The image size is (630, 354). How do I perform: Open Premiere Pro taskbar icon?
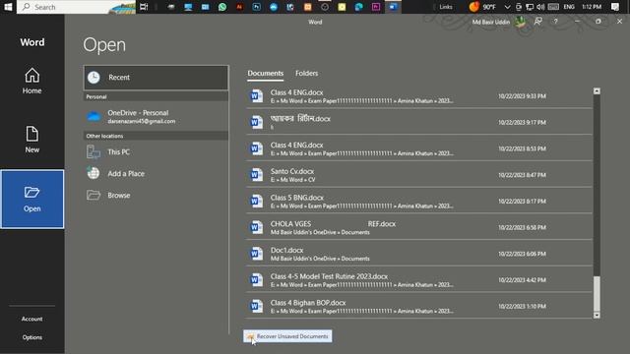pos(376,7)
